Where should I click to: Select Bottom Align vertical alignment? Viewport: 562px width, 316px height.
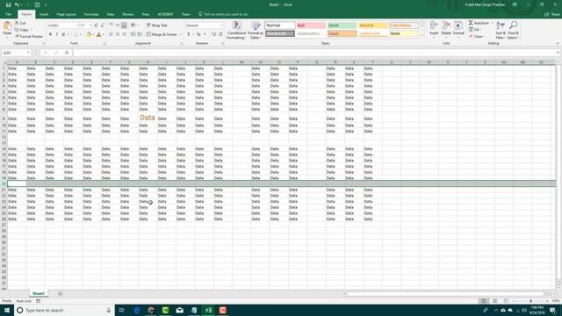pyautogui.click(x=124, y=25)
